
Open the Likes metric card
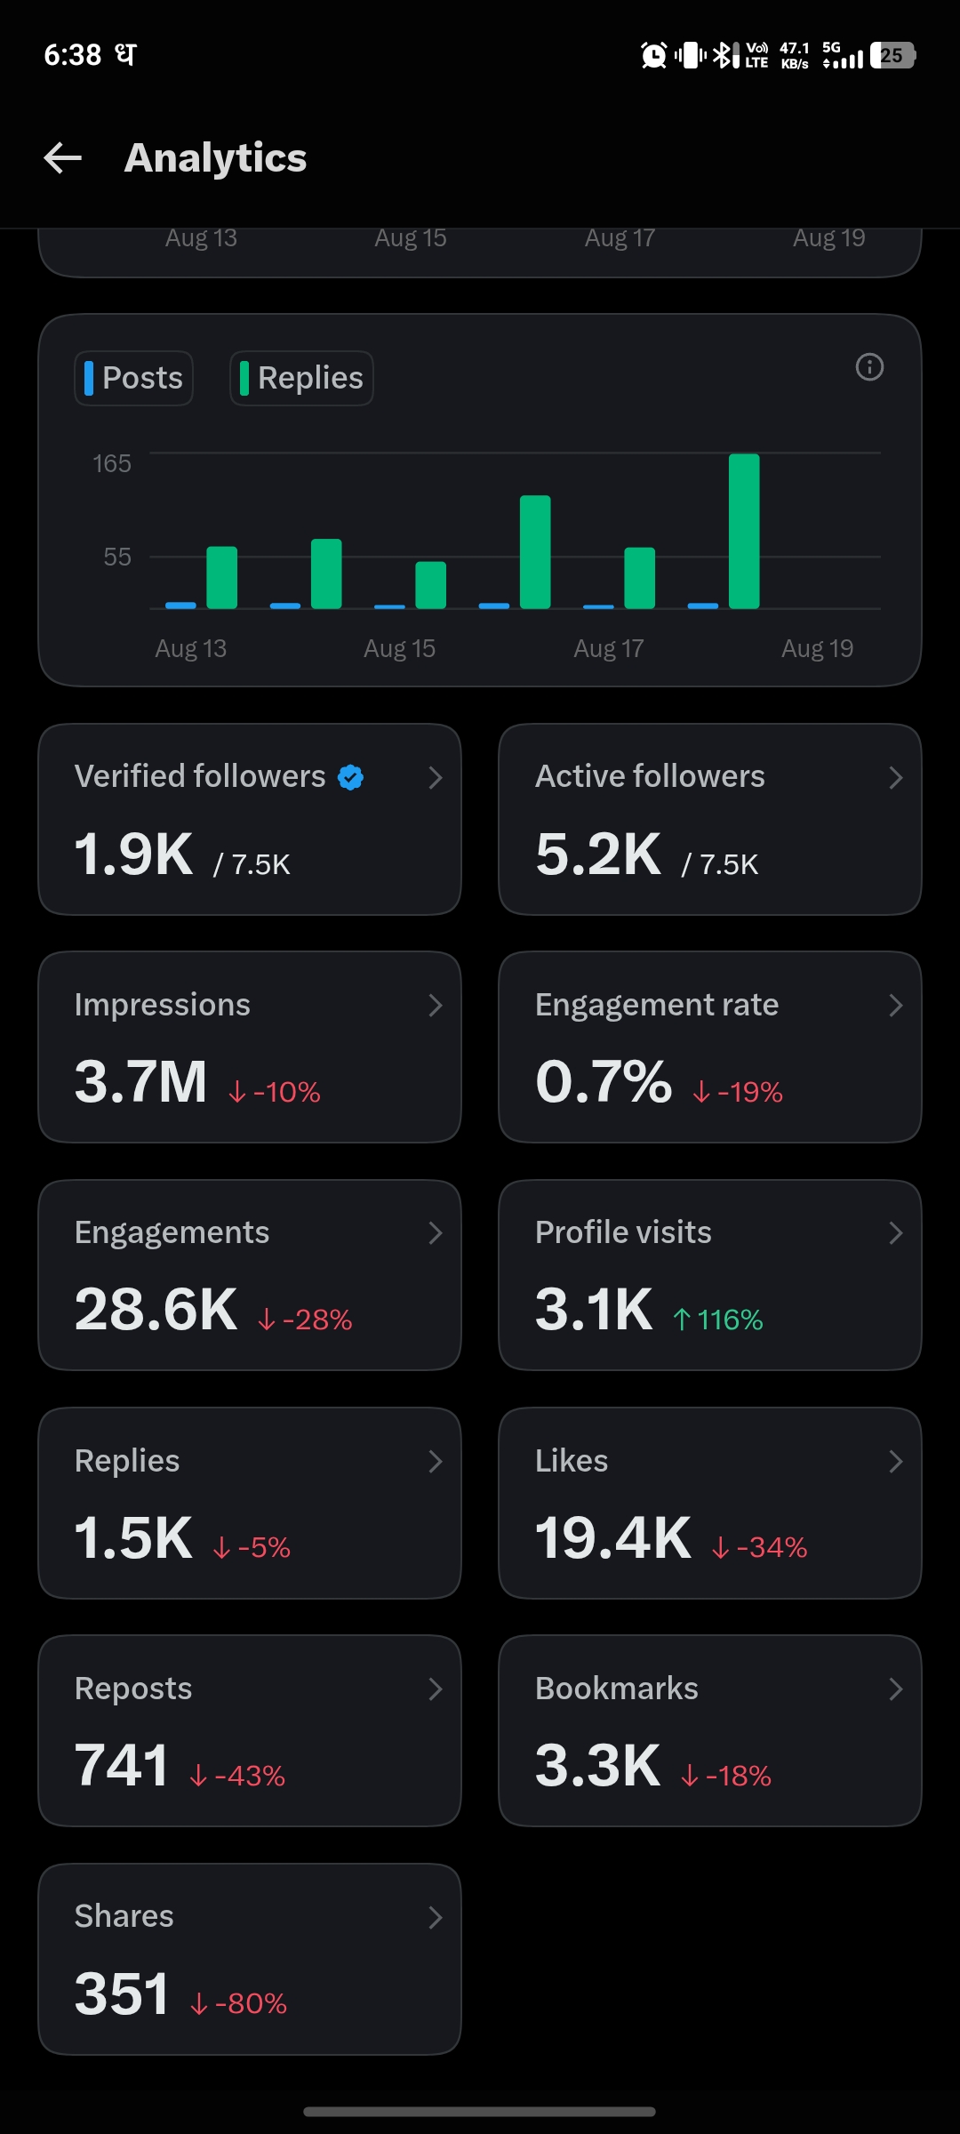point(710,1503)
